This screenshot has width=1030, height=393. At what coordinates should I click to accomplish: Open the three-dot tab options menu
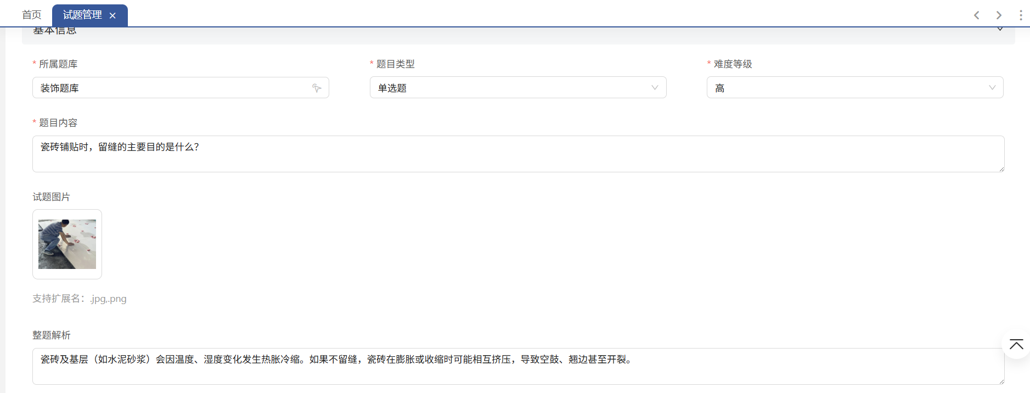tap(1020, 15)
